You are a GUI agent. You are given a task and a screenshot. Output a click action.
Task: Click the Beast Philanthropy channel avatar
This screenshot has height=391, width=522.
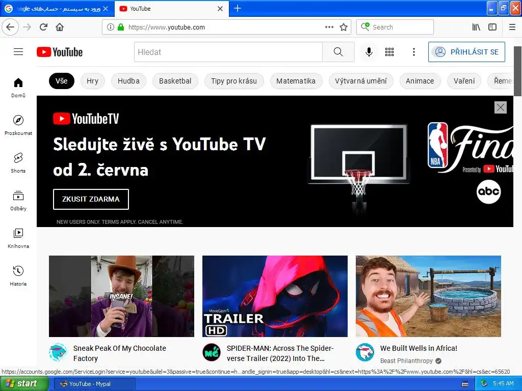365,352
